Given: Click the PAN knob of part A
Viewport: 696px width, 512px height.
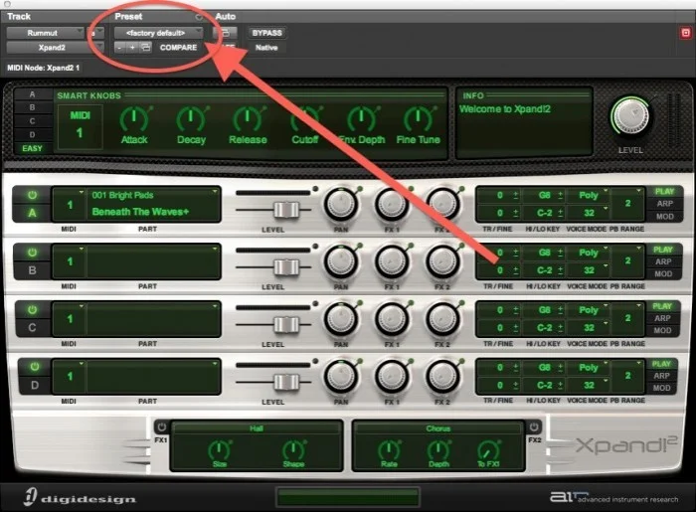Looking at the screenshot, I should click(341, 205).
